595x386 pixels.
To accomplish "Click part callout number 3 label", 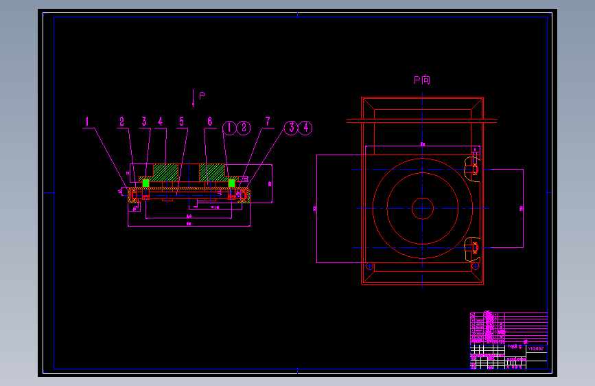I will click(x=144, y=122).
